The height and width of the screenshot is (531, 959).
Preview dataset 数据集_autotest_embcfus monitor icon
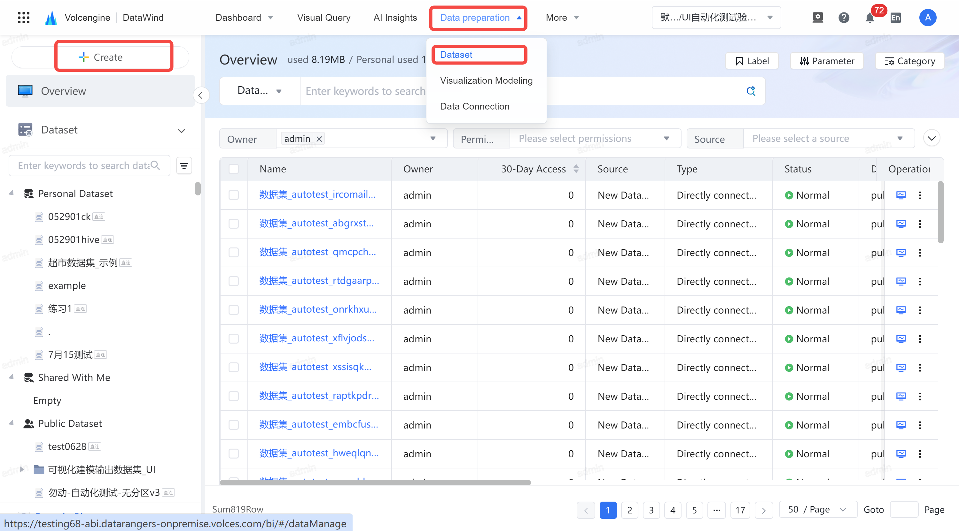901,425
